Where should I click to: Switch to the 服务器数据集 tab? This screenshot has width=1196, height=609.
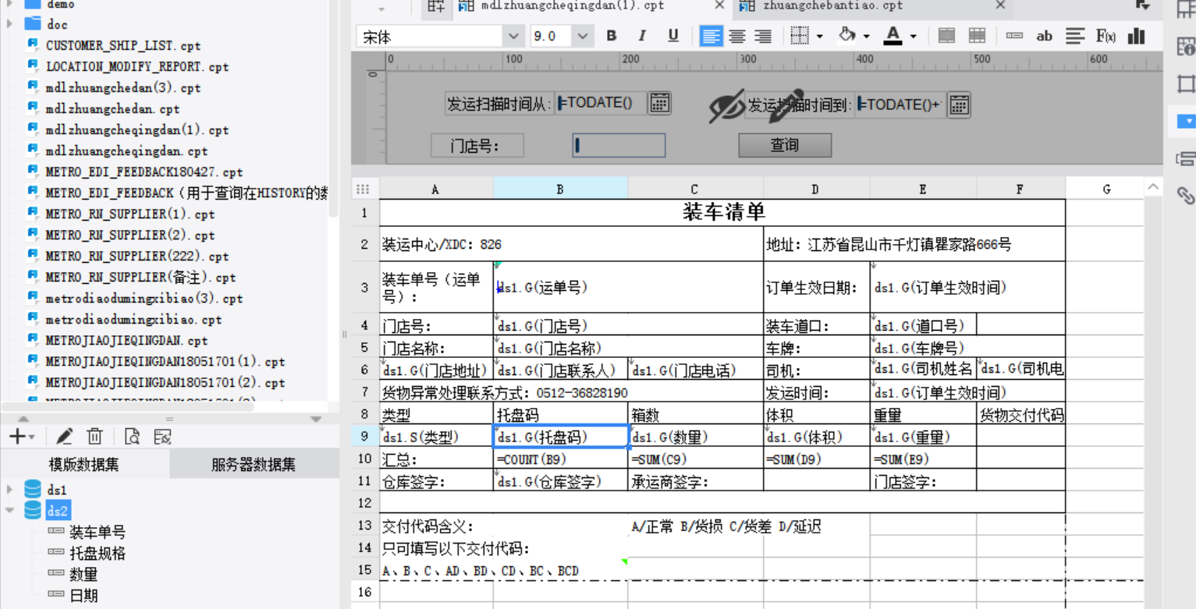click(254, 465)
